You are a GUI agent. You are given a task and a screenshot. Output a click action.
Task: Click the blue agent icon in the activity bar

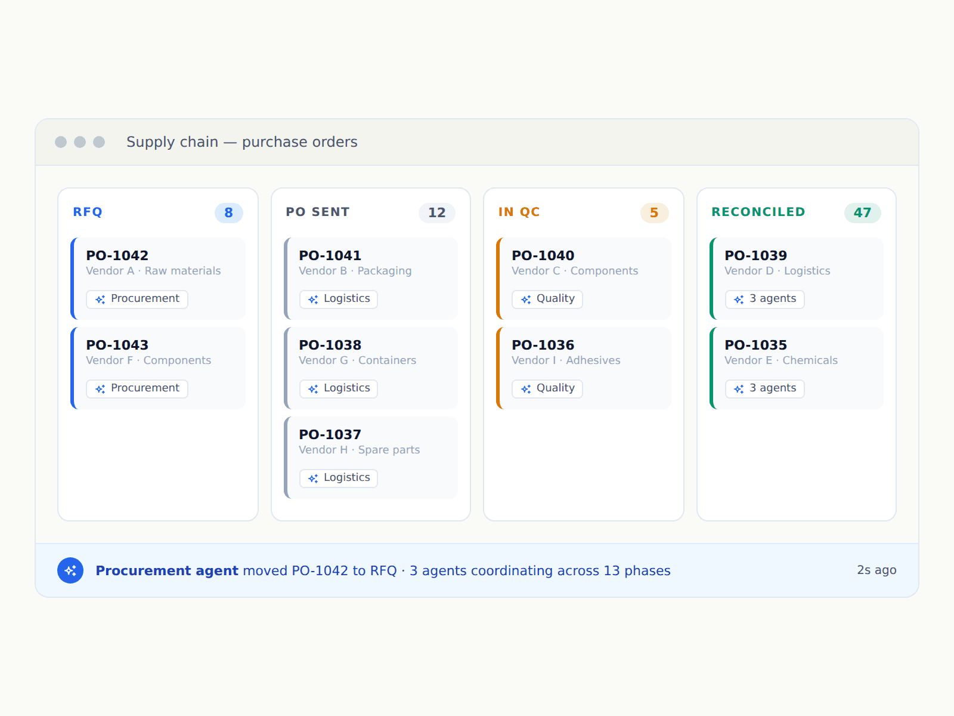click(x=70, y=570)
